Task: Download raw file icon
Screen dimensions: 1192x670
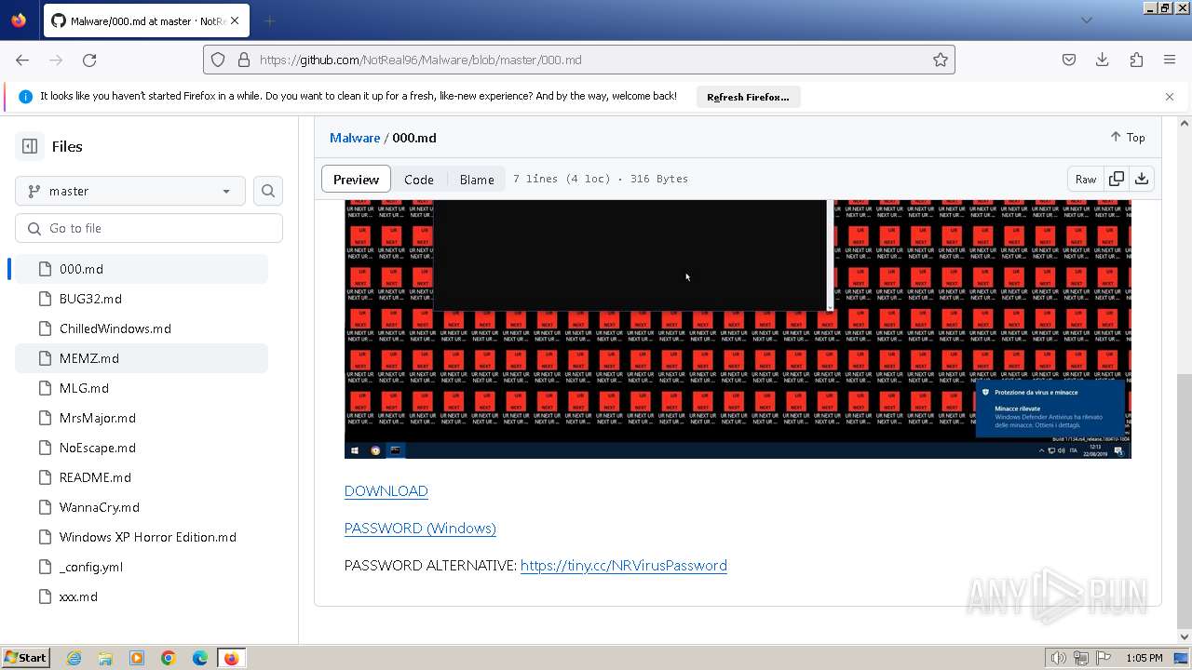Action: pos(1142,179)
